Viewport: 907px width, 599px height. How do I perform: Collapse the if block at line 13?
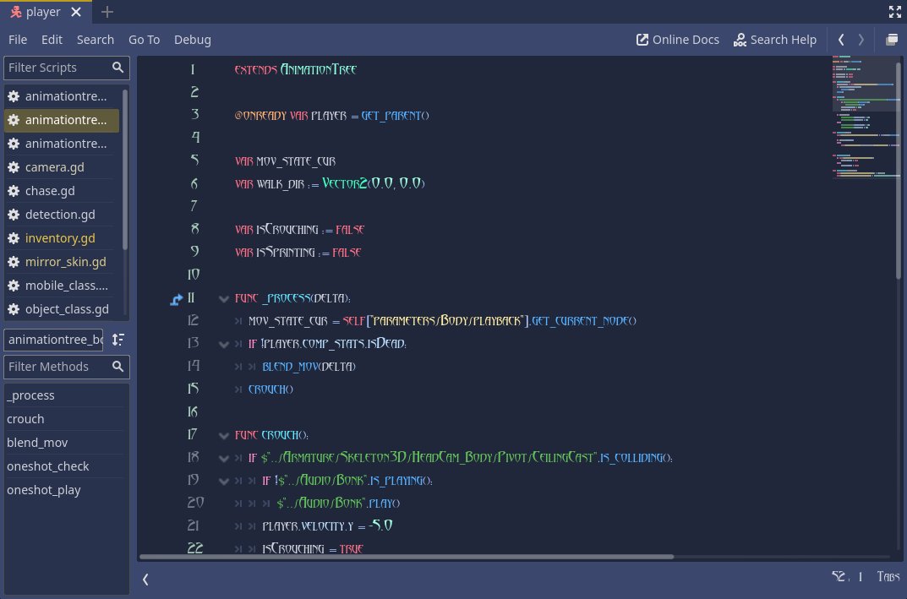224,344
